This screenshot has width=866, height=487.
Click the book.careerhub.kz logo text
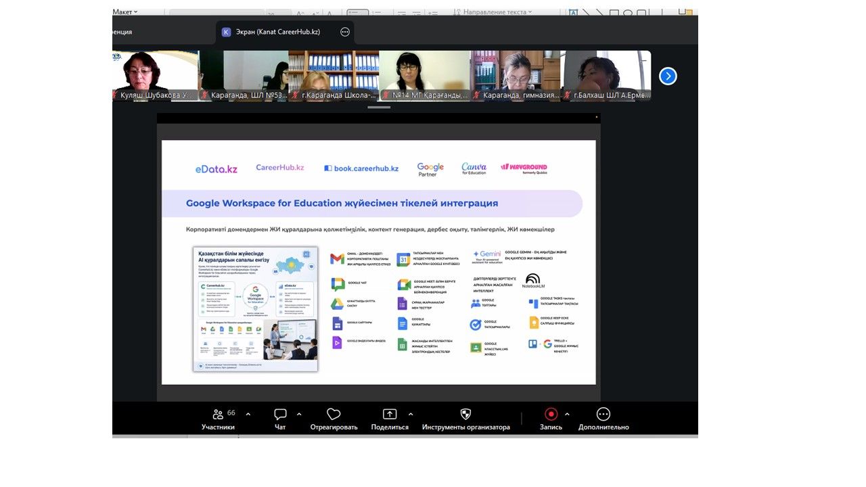(x=361, y=168)
